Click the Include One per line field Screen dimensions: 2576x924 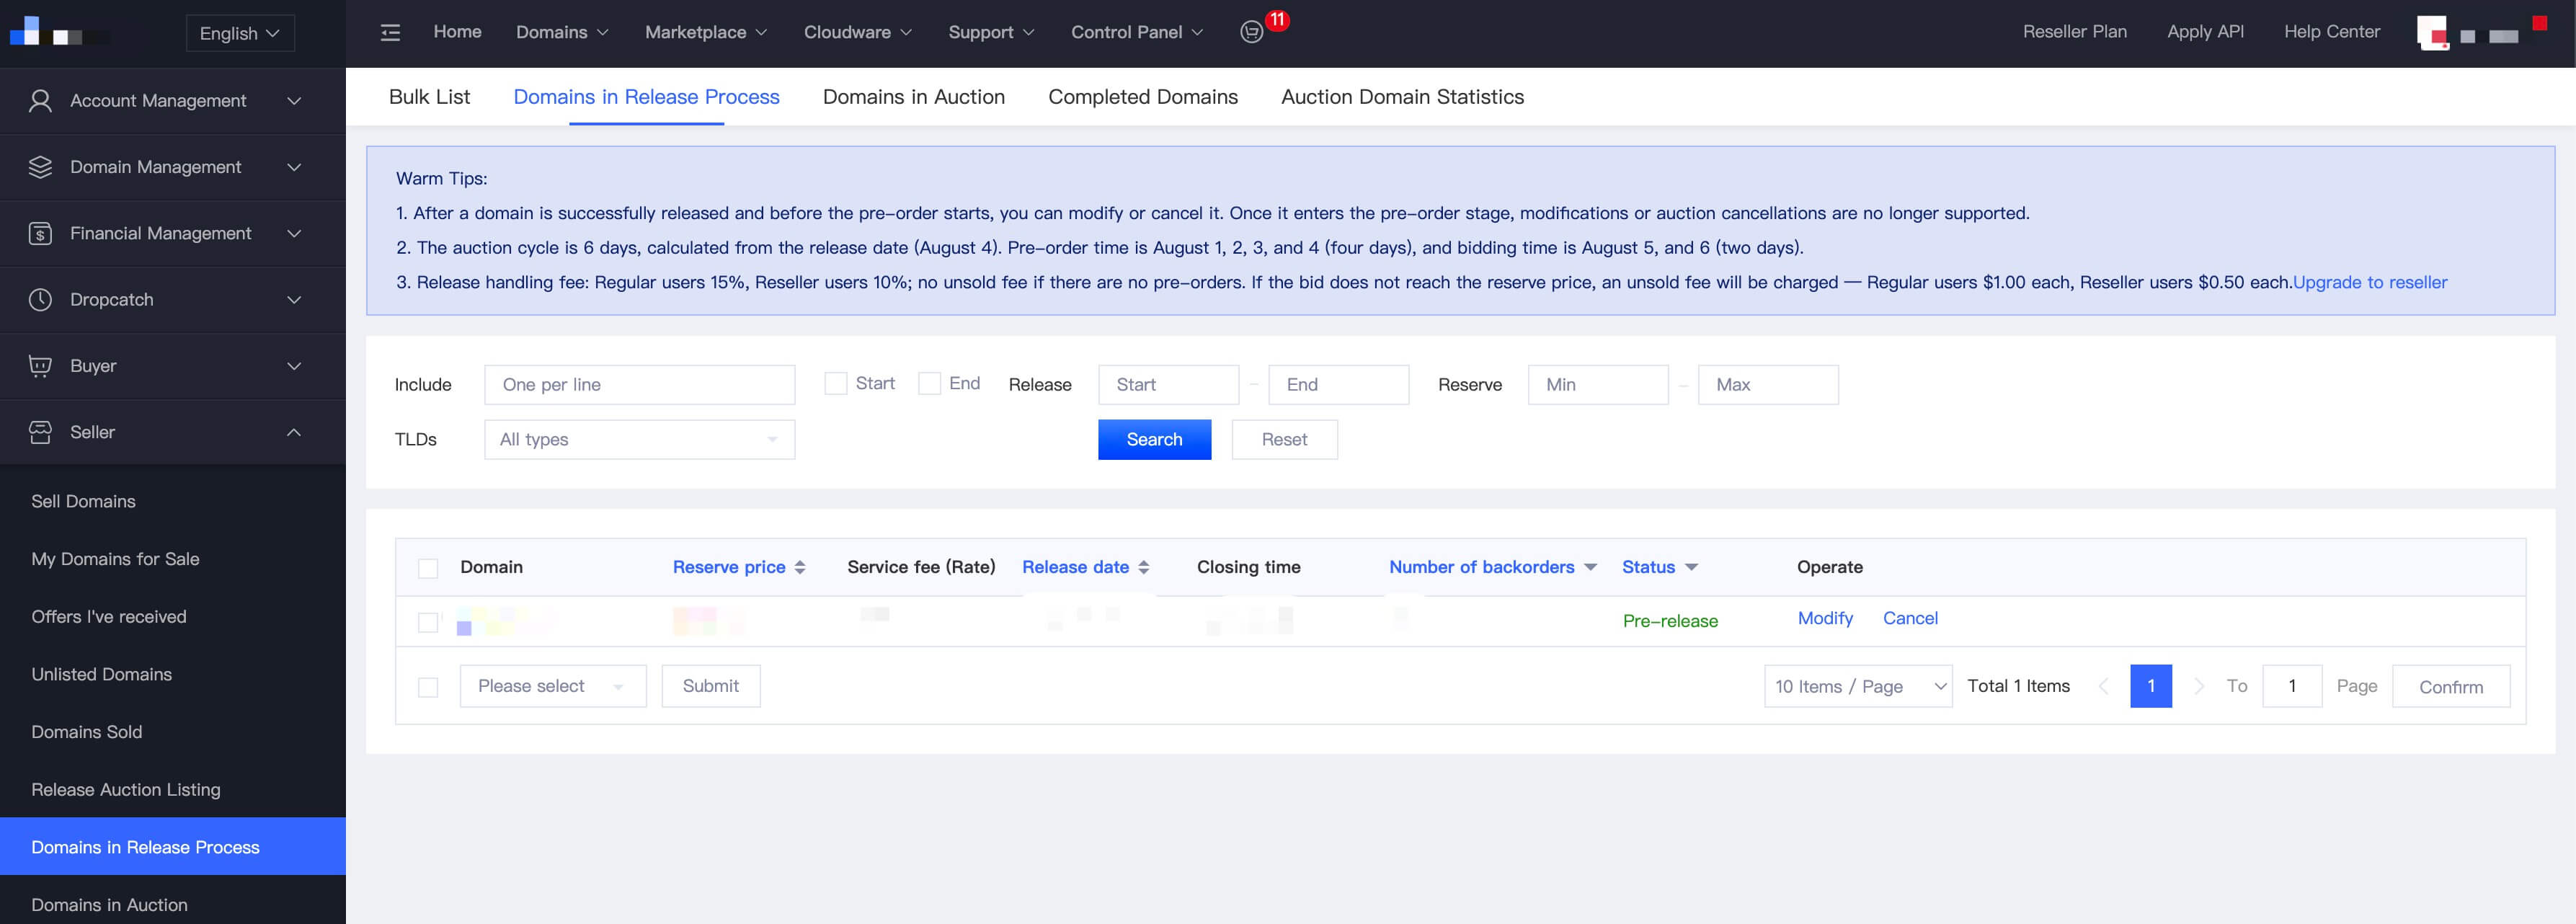coord(639,385)
